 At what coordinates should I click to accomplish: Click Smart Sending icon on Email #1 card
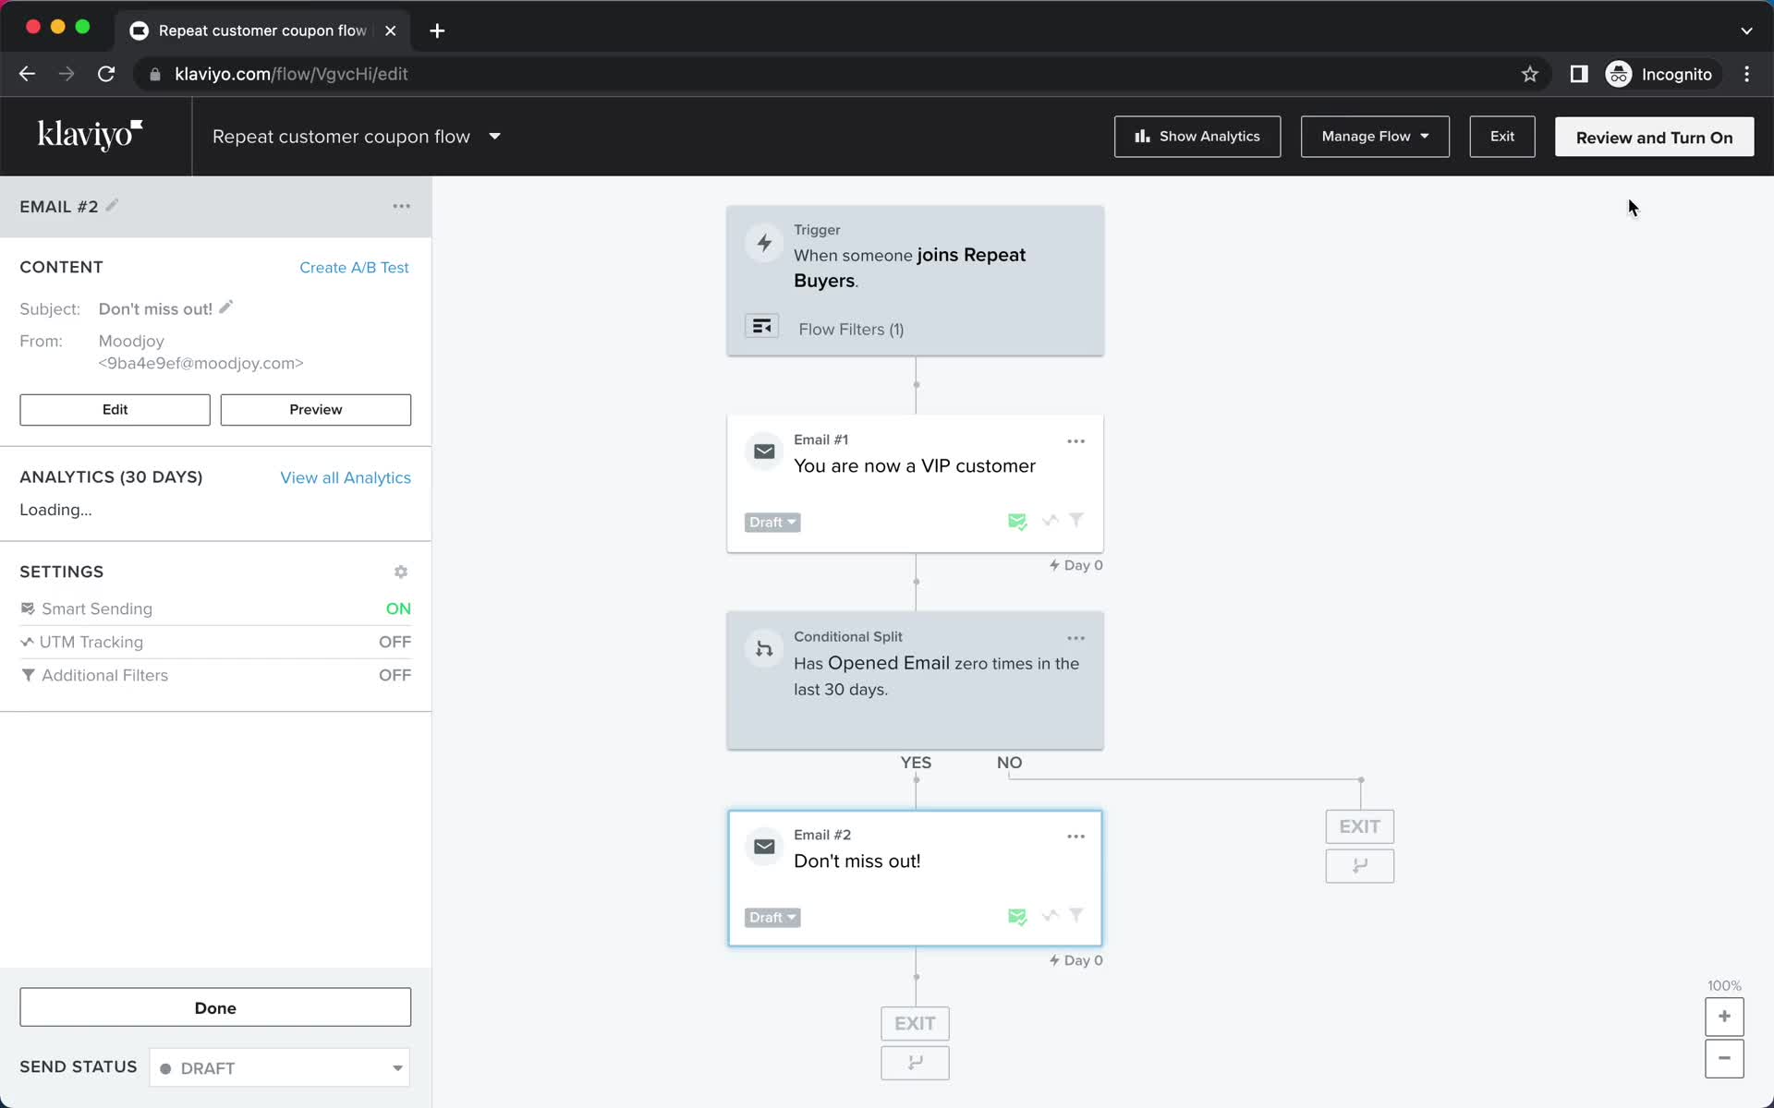[1017, 522]
